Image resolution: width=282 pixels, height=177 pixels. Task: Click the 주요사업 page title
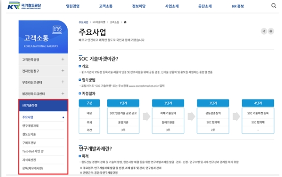coord(92,32)
